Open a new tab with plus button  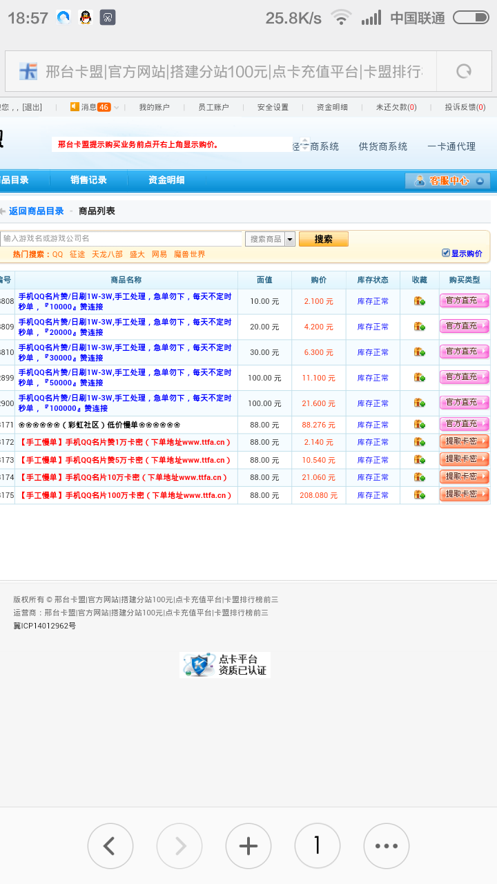click(248, 845)
